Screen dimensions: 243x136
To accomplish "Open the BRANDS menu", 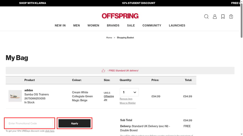I will tap(113, 25).
